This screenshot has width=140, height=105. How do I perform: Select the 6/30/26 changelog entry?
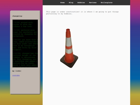25,45
